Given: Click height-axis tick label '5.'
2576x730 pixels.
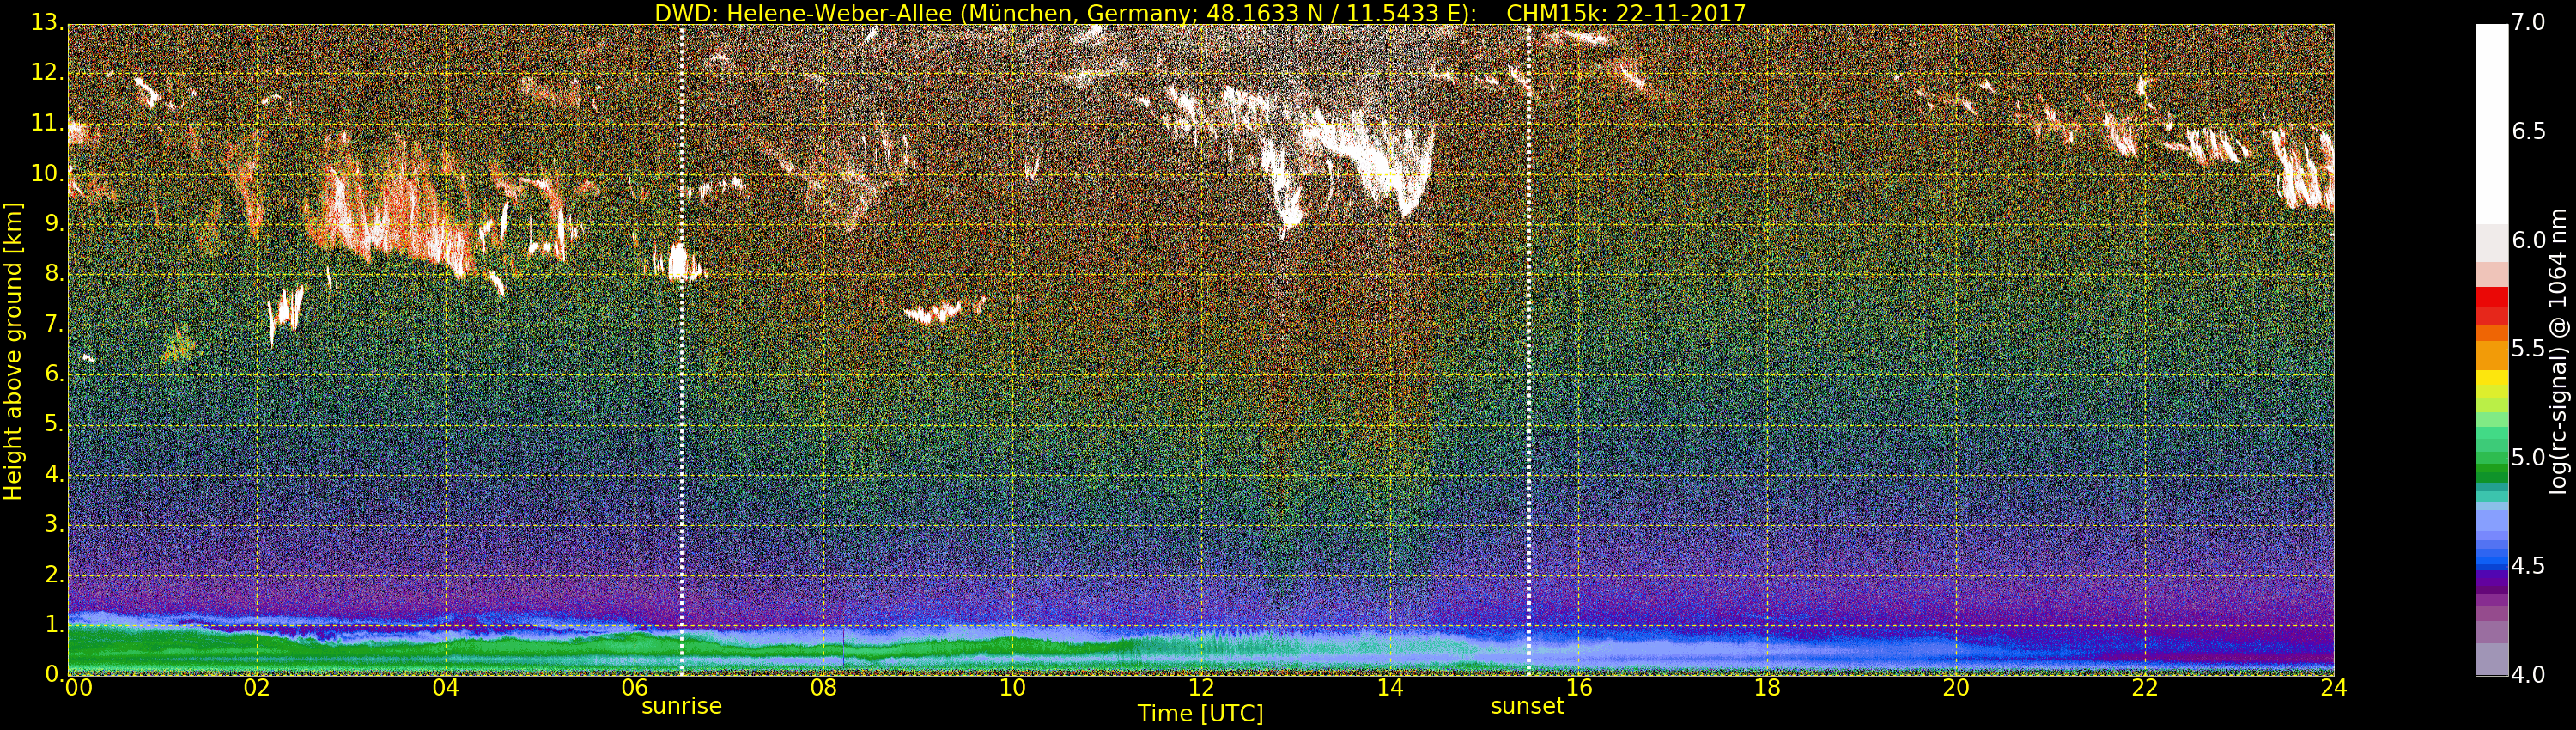Looking at the screenshot, I should (54, 424).
